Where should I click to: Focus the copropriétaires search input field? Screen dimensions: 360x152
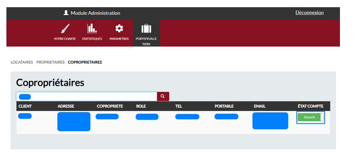point(87,97)
